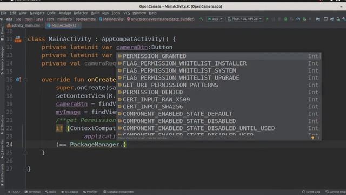Click the Profile app toolbar icon
346x195 pixels.
coord(298,19)
